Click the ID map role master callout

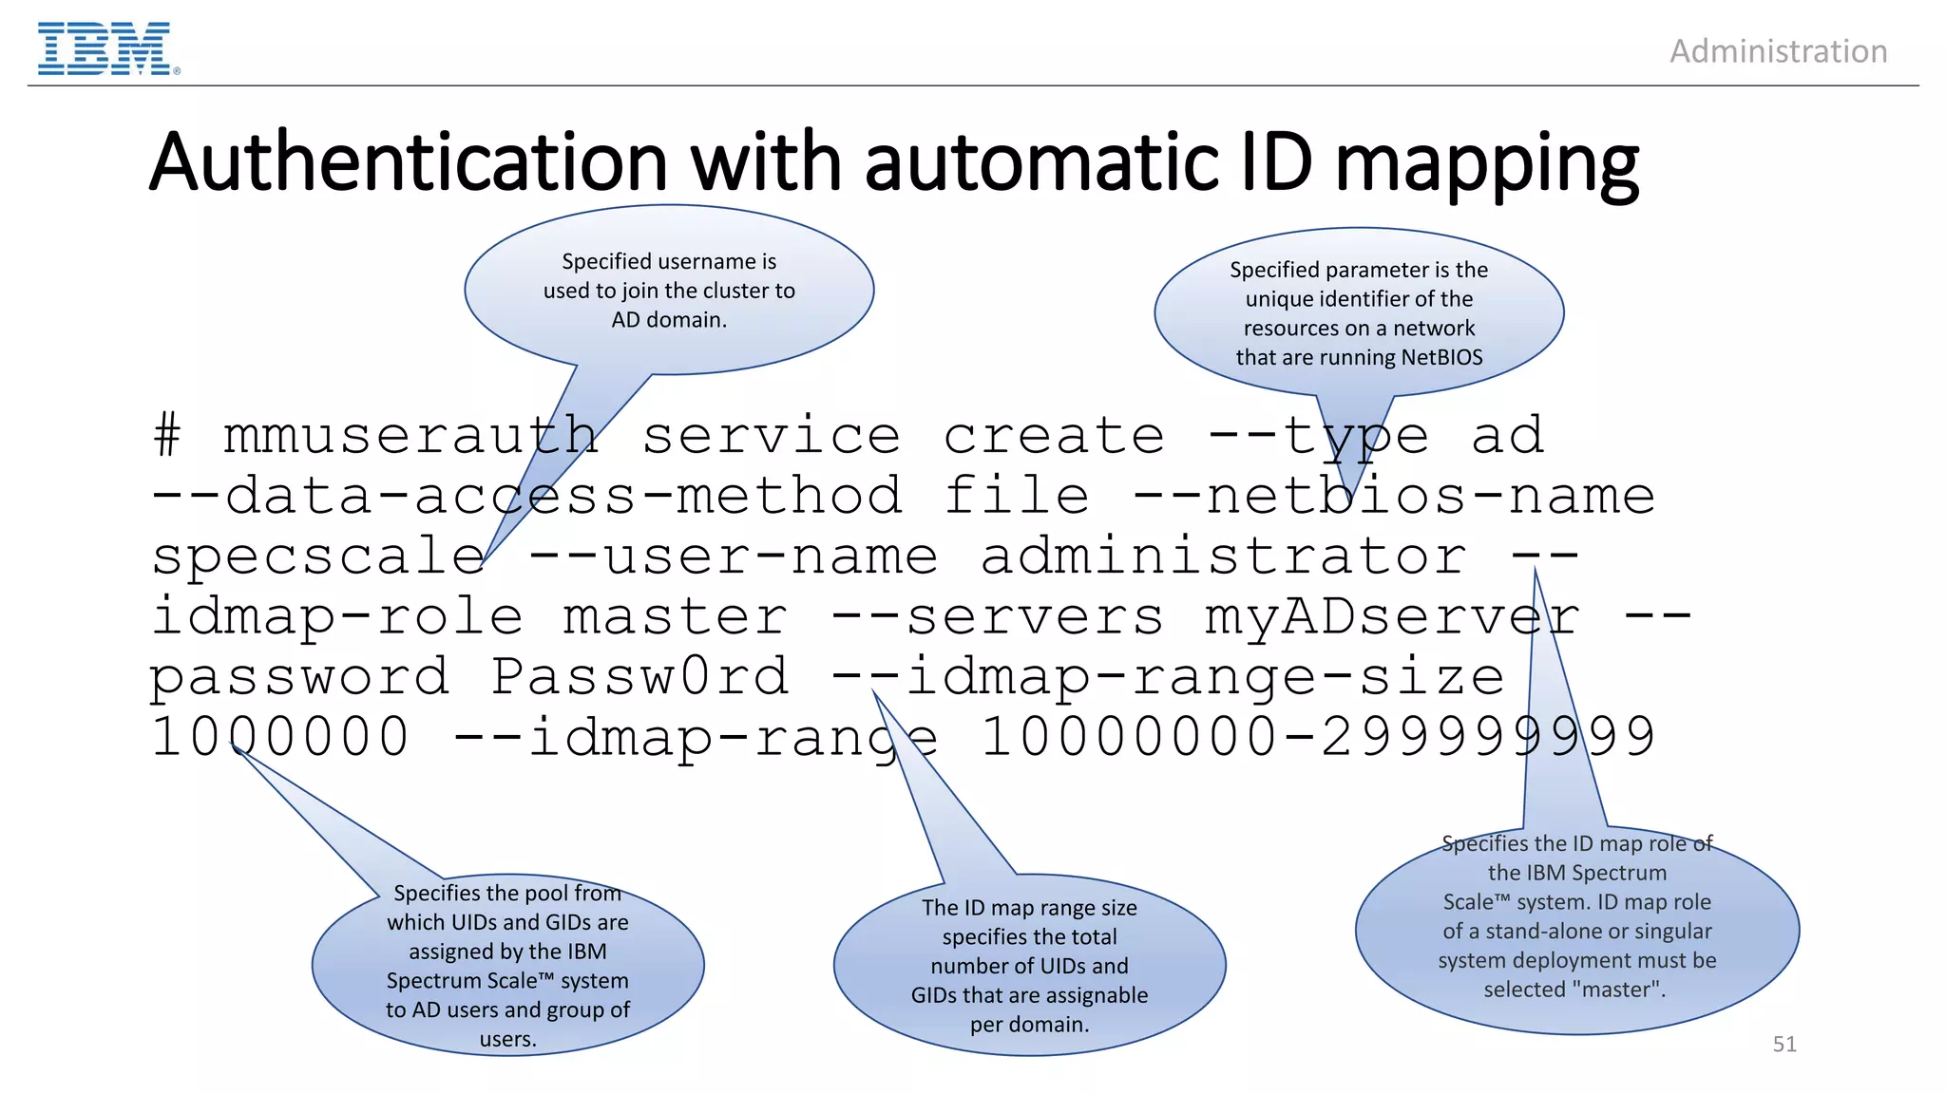(x=1576, y=931)
